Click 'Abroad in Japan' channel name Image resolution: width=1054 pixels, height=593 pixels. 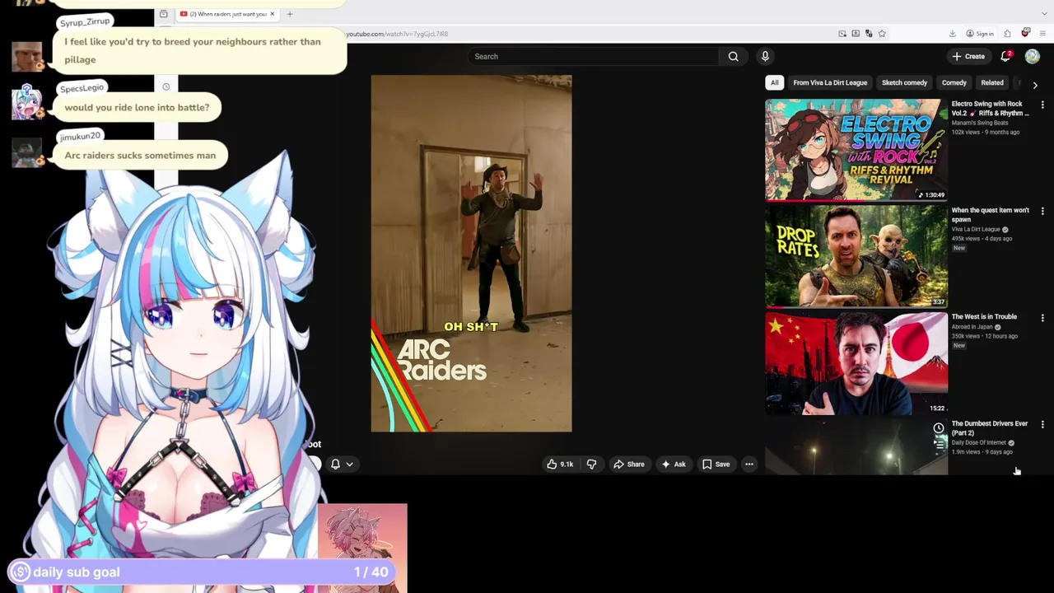[972, 327]
